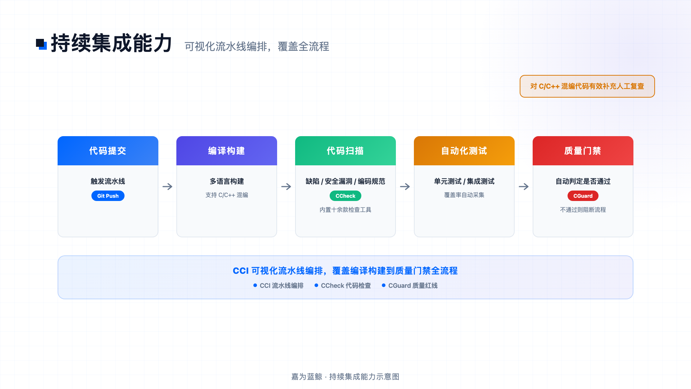Click the red CGuard badge
Image resolution: width=691 pixels, height=389 pixels.
[583, 196]
